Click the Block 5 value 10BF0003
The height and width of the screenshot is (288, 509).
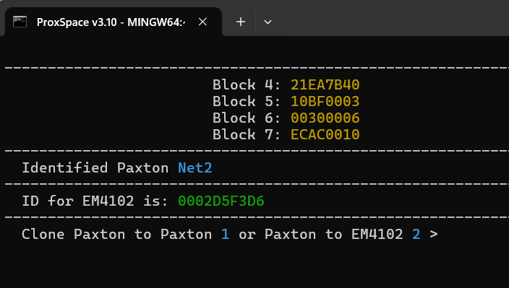click(325, 101)
